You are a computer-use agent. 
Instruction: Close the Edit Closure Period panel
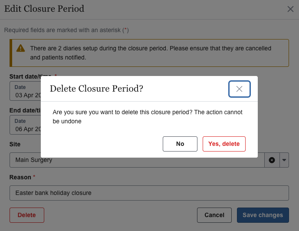click(x=290, y=9)
